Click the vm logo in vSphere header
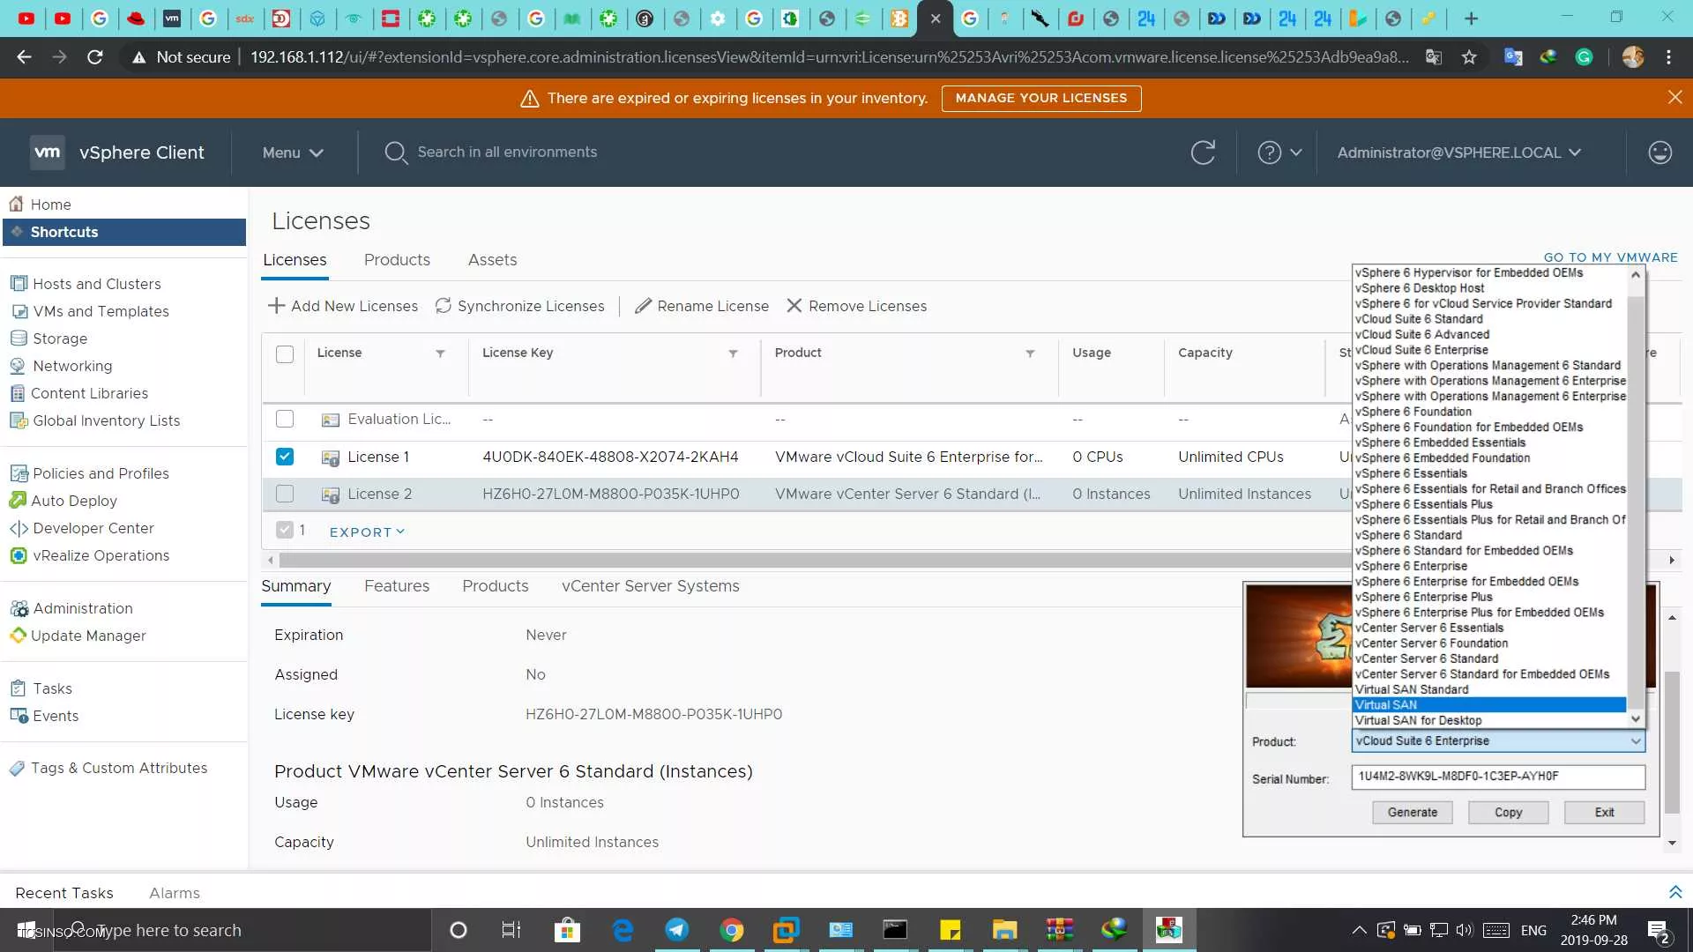This screenshot has width=1693, height=952. point(48,152)
